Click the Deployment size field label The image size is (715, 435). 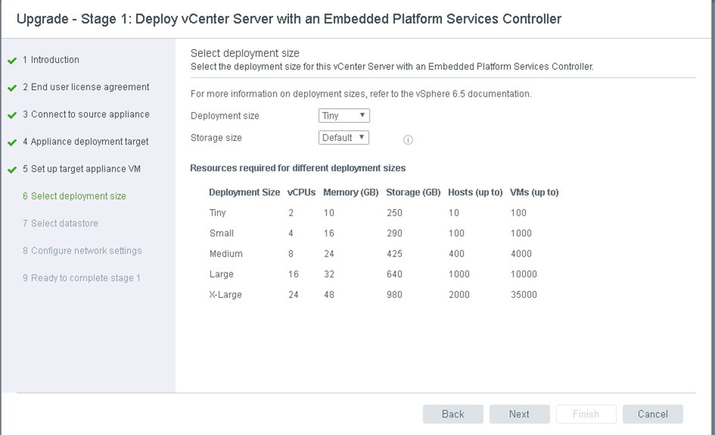[x=225, y=116]
